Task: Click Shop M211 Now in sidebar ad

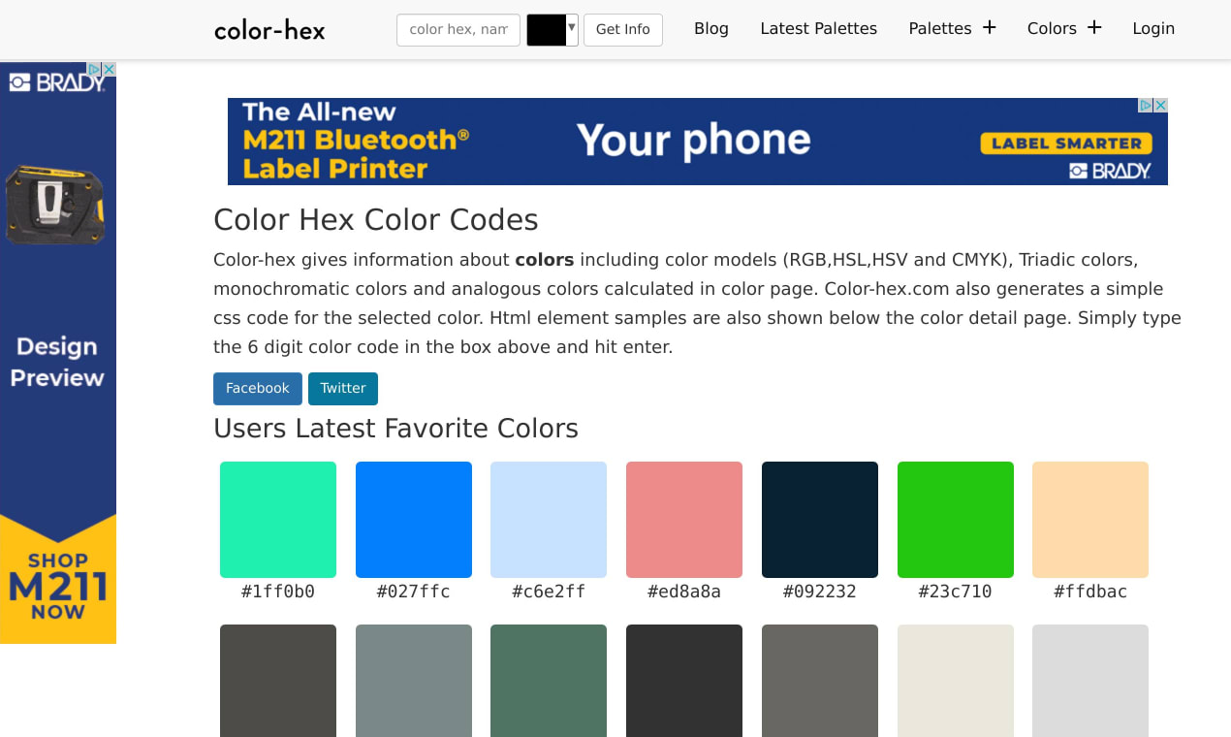Action: (58, 586)
